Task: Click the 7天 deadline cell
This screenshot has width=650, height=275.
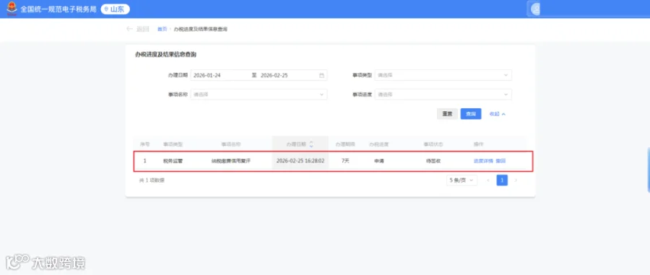Action: (x=345, y=161)
